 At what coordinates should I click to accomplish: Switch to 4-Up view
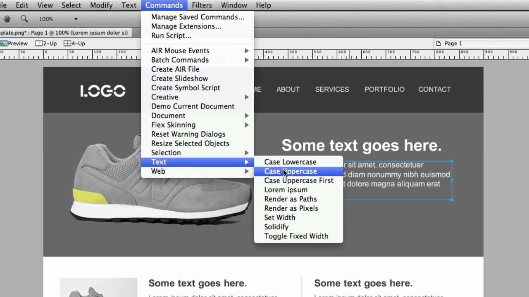(74, 43)
